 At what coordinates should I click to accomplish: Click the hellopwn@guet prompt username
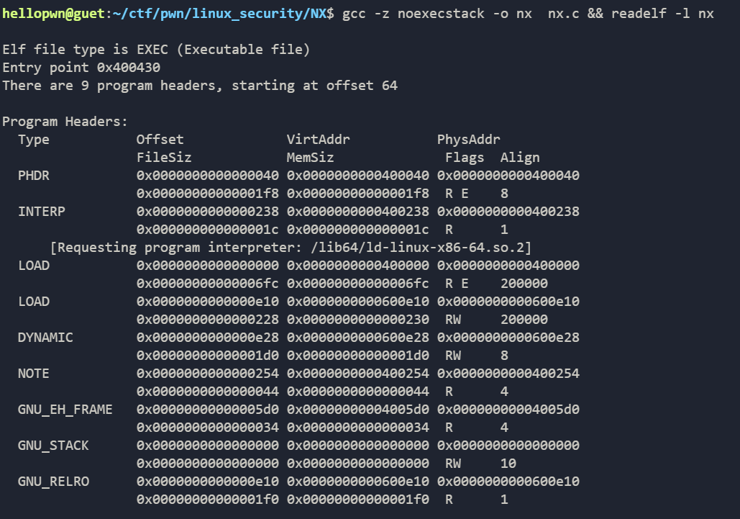tap(53, 14)
